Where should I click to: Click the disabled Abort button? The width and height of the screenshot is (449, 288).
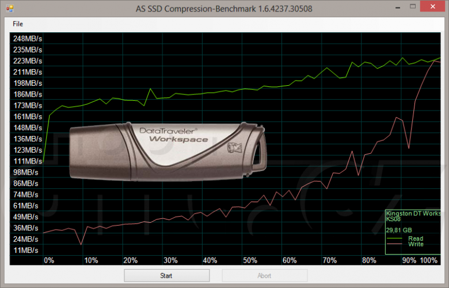265,275
